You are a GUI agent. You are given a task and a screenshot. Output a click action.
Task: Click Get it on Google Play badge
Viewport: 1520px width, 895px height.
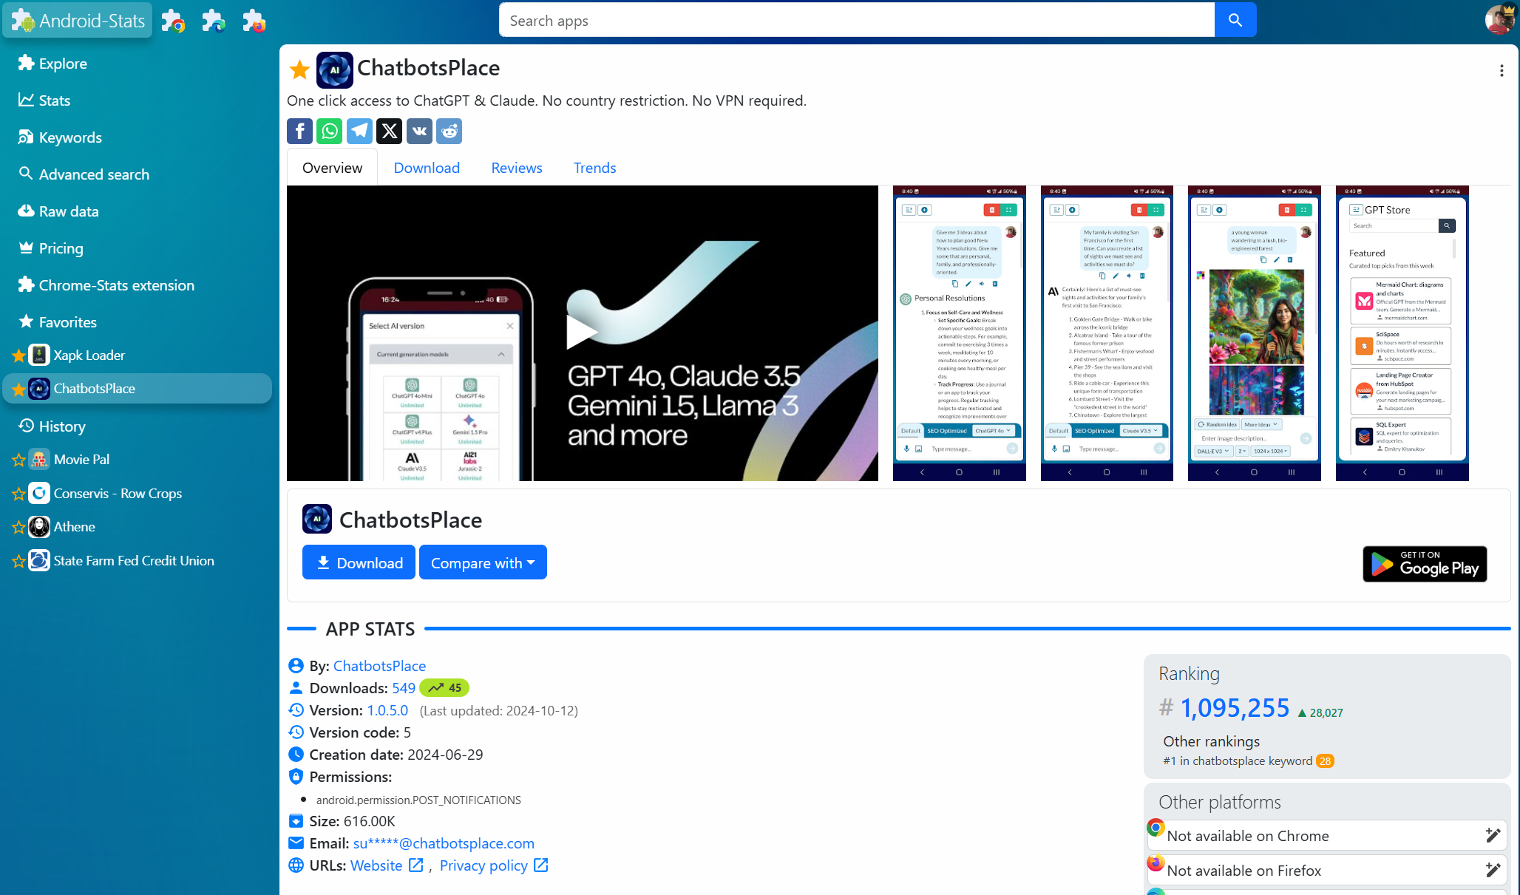click(x=1425, y=564)
